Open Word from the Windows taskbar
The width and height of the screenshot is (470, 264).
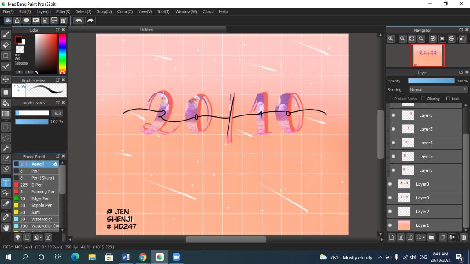coord(126,257)
